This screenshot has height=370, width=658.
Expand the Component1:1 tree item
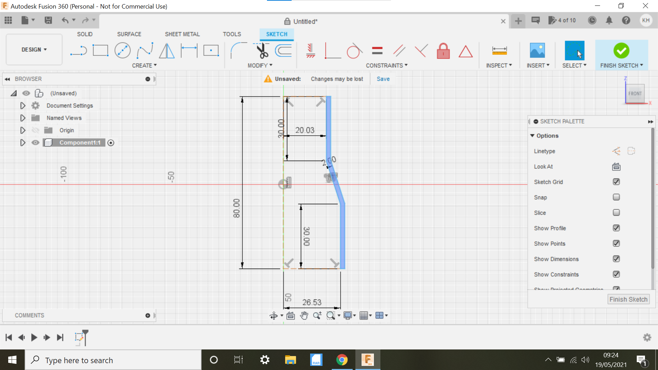tap(23, 142)
